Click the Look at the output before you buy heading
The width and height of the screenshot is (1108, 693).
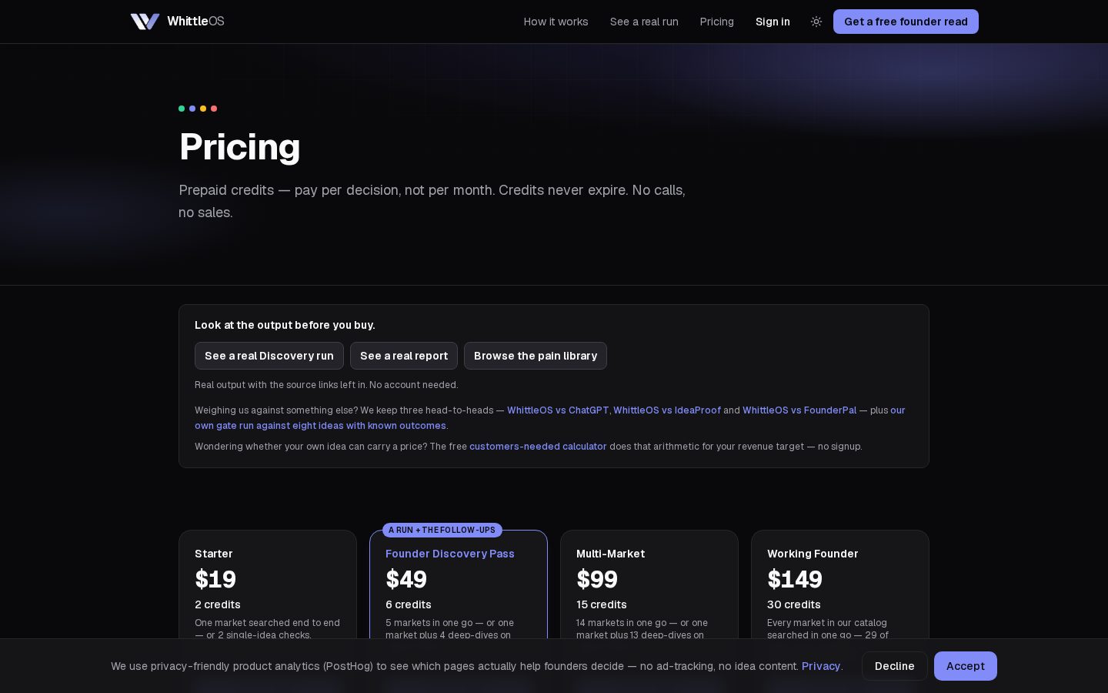click(x=285, y=325)
